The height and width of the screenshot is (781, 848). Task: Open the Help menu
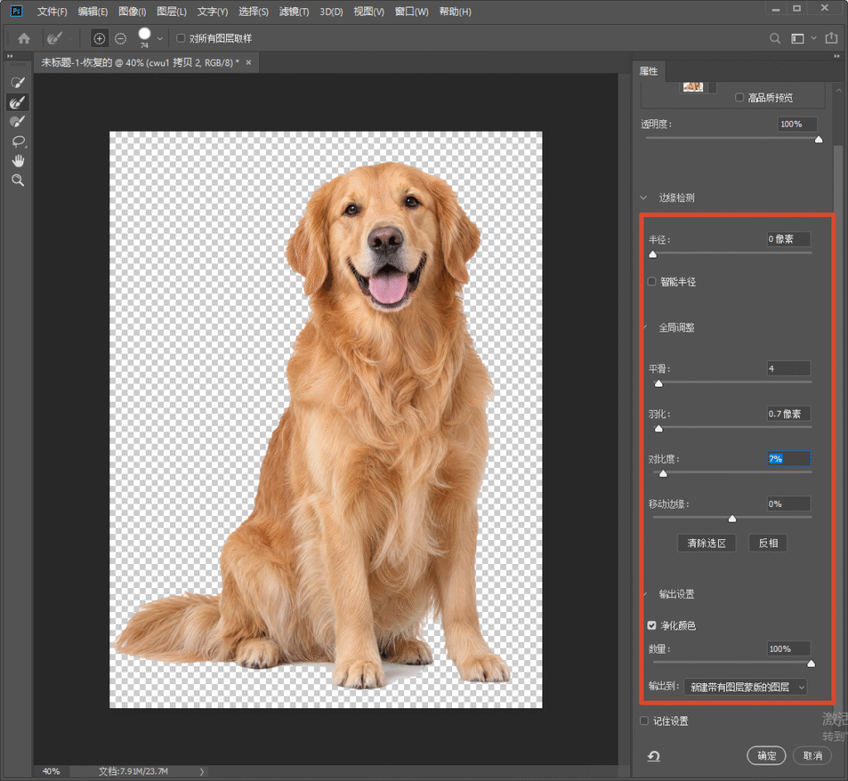tap(455, 12)
